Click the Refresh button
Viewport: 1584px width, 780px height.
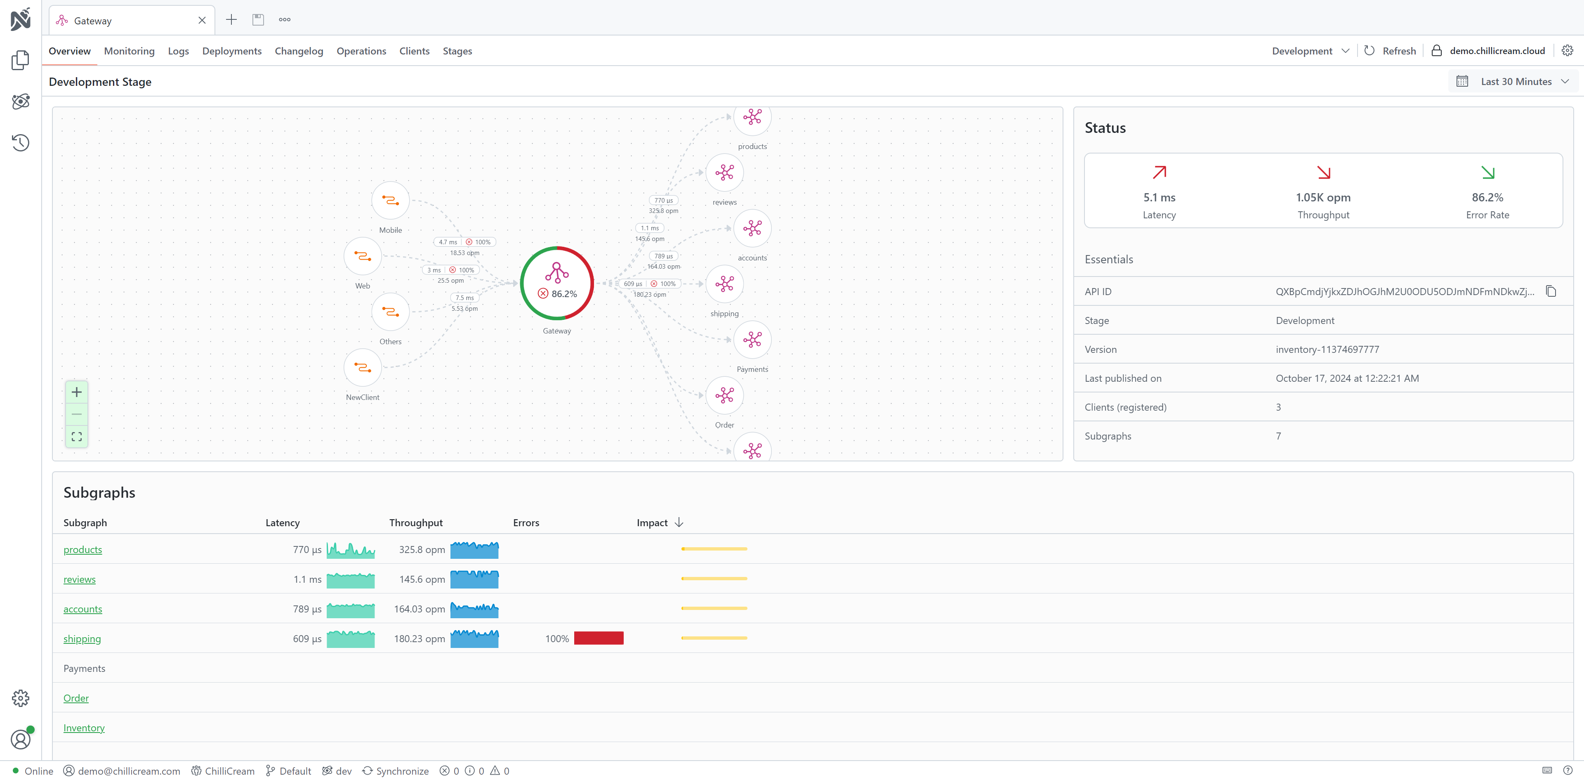(1390, 51)
